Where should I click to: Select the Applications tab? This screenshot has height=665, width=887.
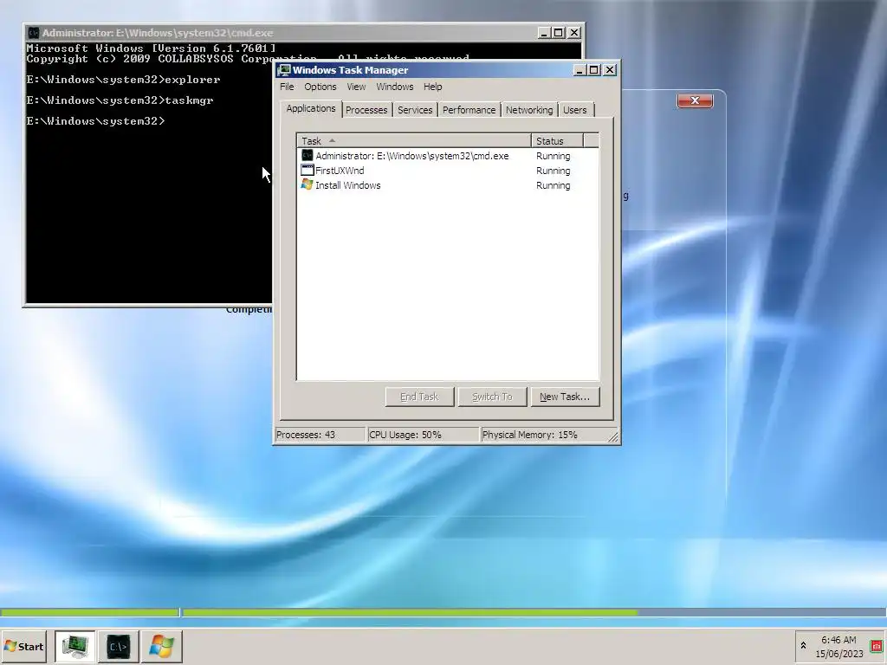pos(311,108)
